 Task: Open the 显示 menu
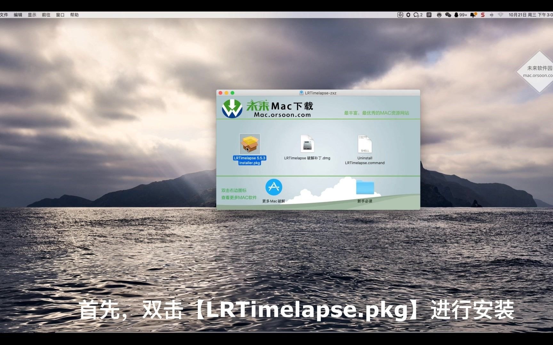click(x=32, y=15)
